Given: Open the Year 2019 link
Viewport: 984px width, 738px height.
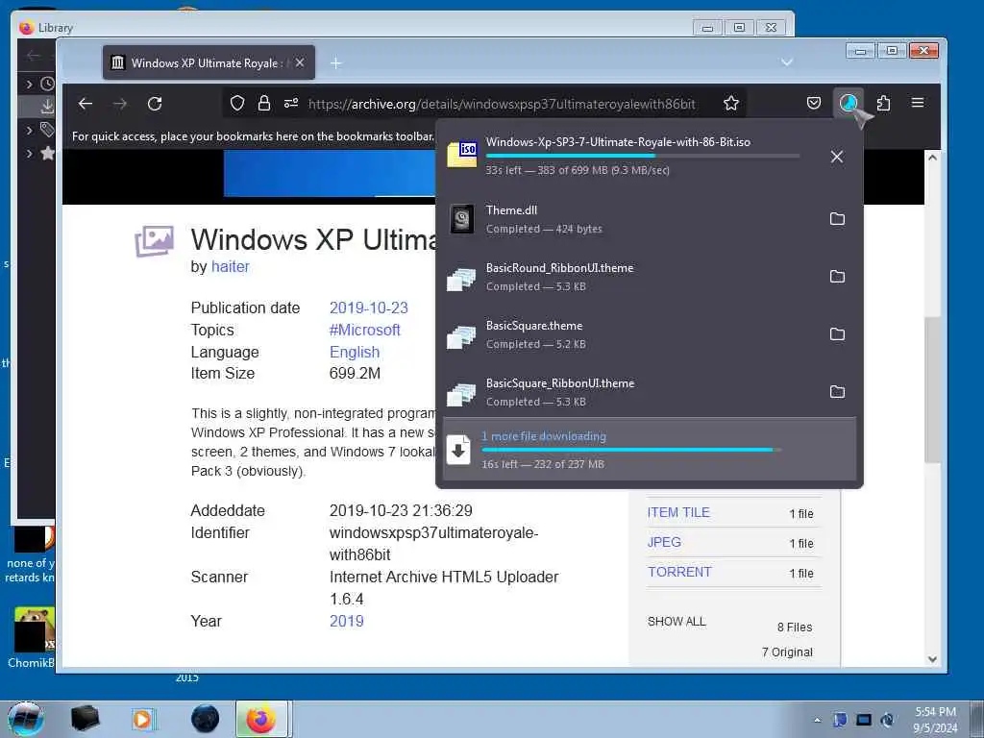Looking at the screenshot, I should click(x=346, y=622).
